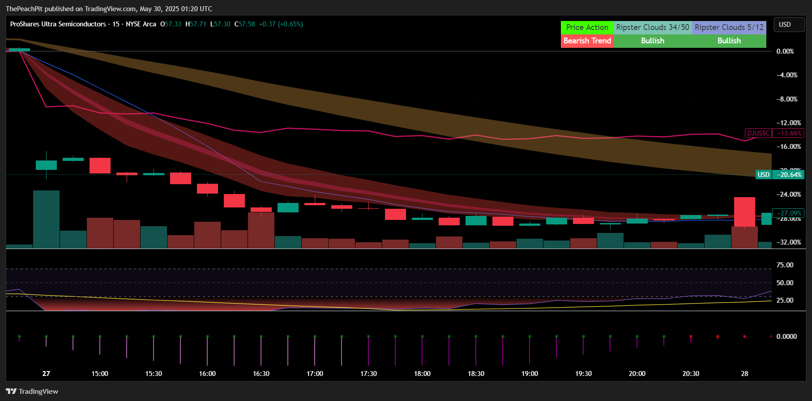
Task: Click the 25.00 level on the oscillator axis
Action: pos(785,300)
